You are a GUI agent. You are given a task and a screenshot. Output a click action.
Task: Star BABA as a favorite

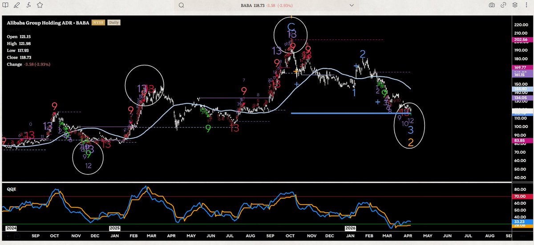click(x=39, y=5)
